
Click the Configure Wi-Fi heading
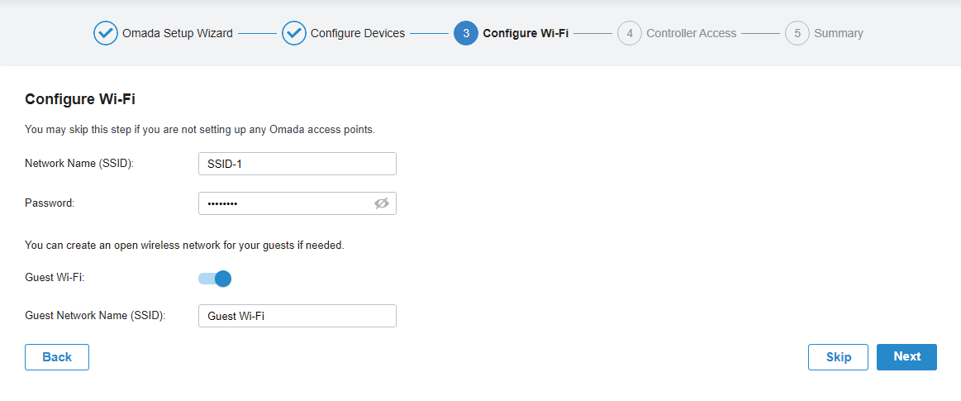tap(80, 99)
